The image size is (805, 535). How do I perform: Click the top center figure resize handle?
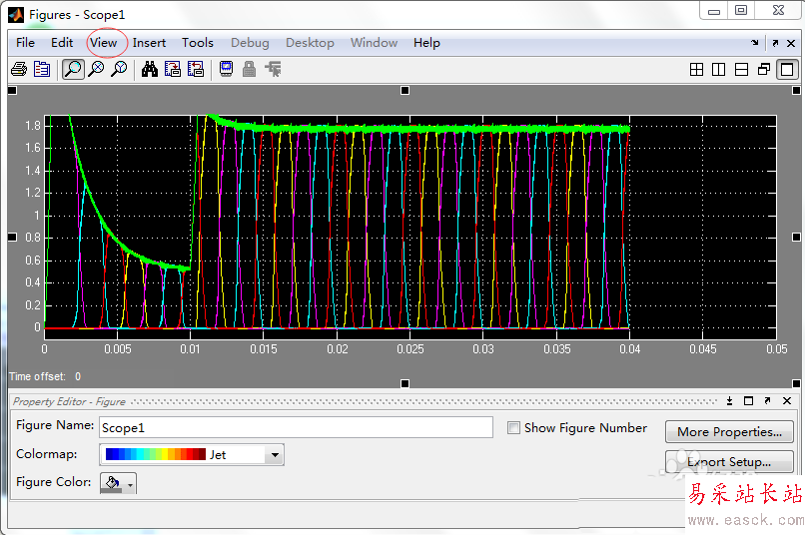405,91
